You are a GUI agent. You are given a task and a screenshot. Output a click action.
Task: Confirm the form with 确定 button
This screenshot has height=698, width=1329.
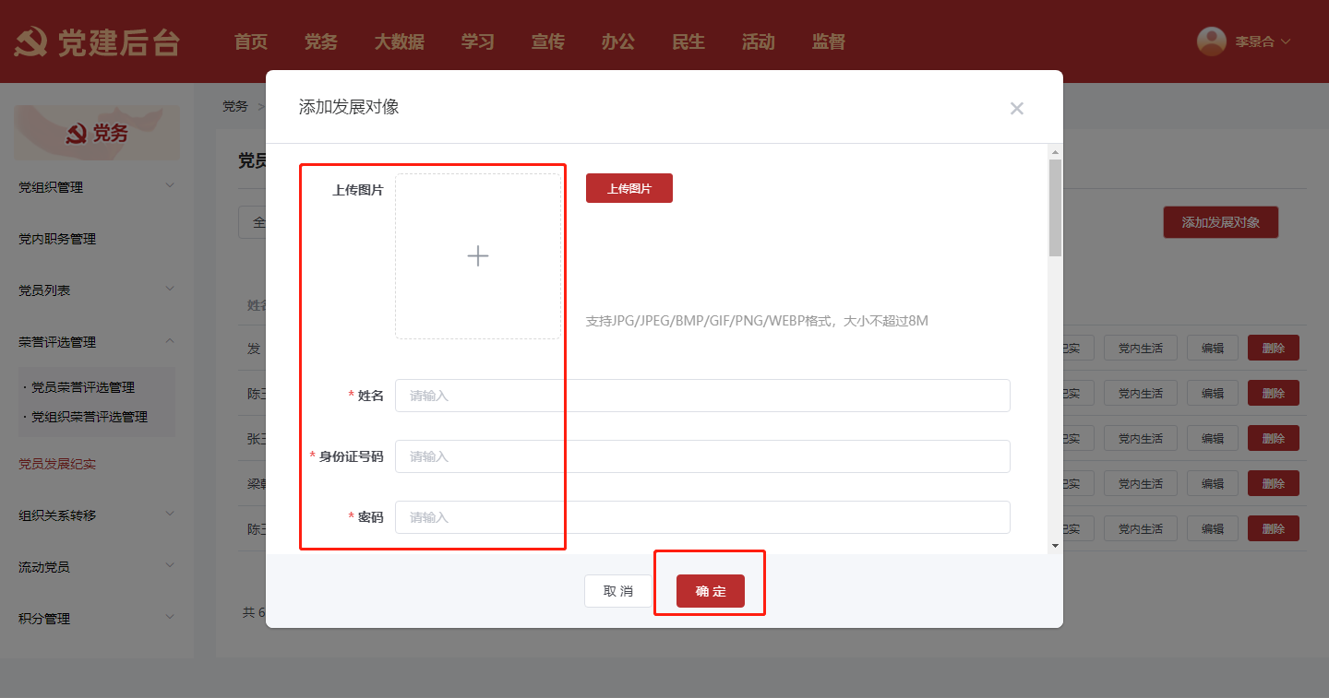pos(710,591)
